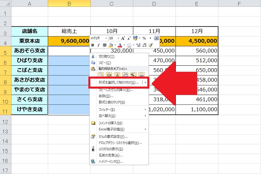The width and height of the screenshot is (261, 174).
Task: Toggle italic formatting in mini toolbar
Action: pyautogui.click(x=98, y=45)
